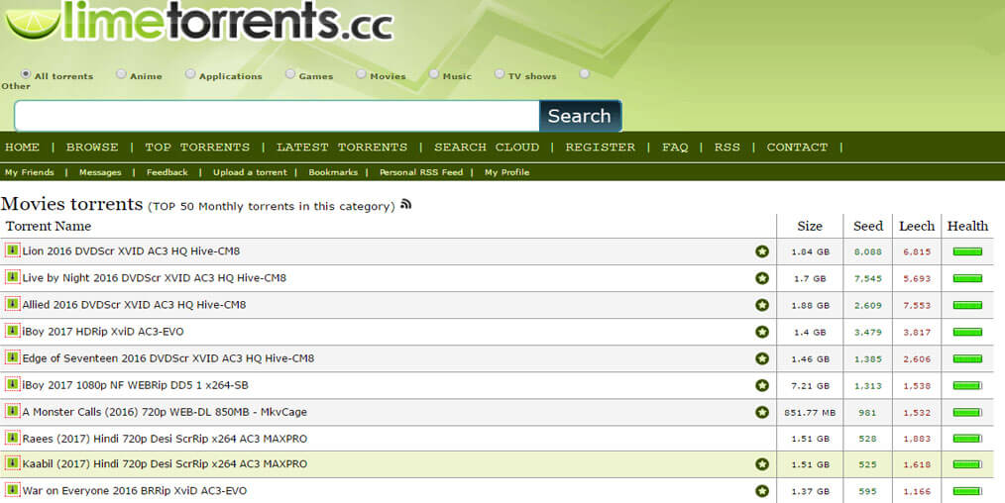The width and height of the screenshot is (1005, 503).
Task: Select the Applications radio button
Action: 189,74
